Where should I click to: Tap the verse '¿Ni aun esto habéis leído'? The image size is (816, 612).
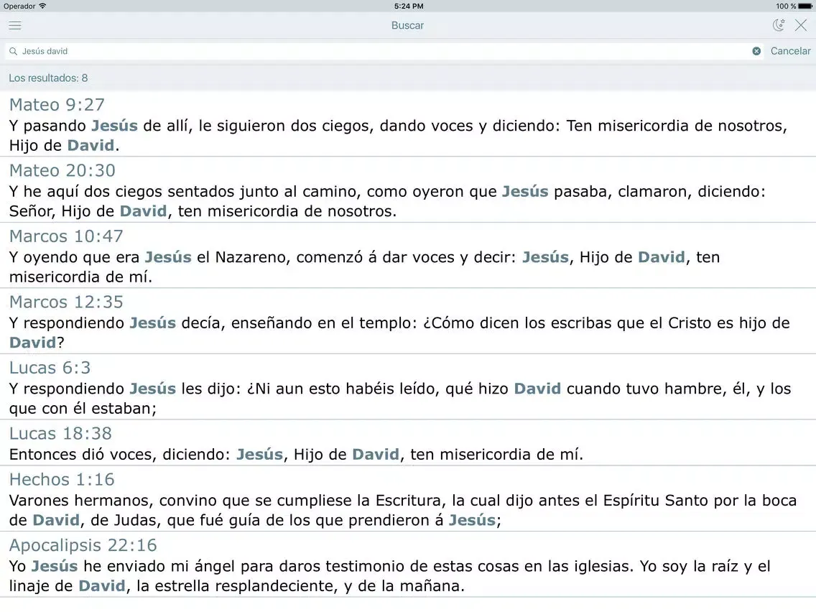pos(343,389)
